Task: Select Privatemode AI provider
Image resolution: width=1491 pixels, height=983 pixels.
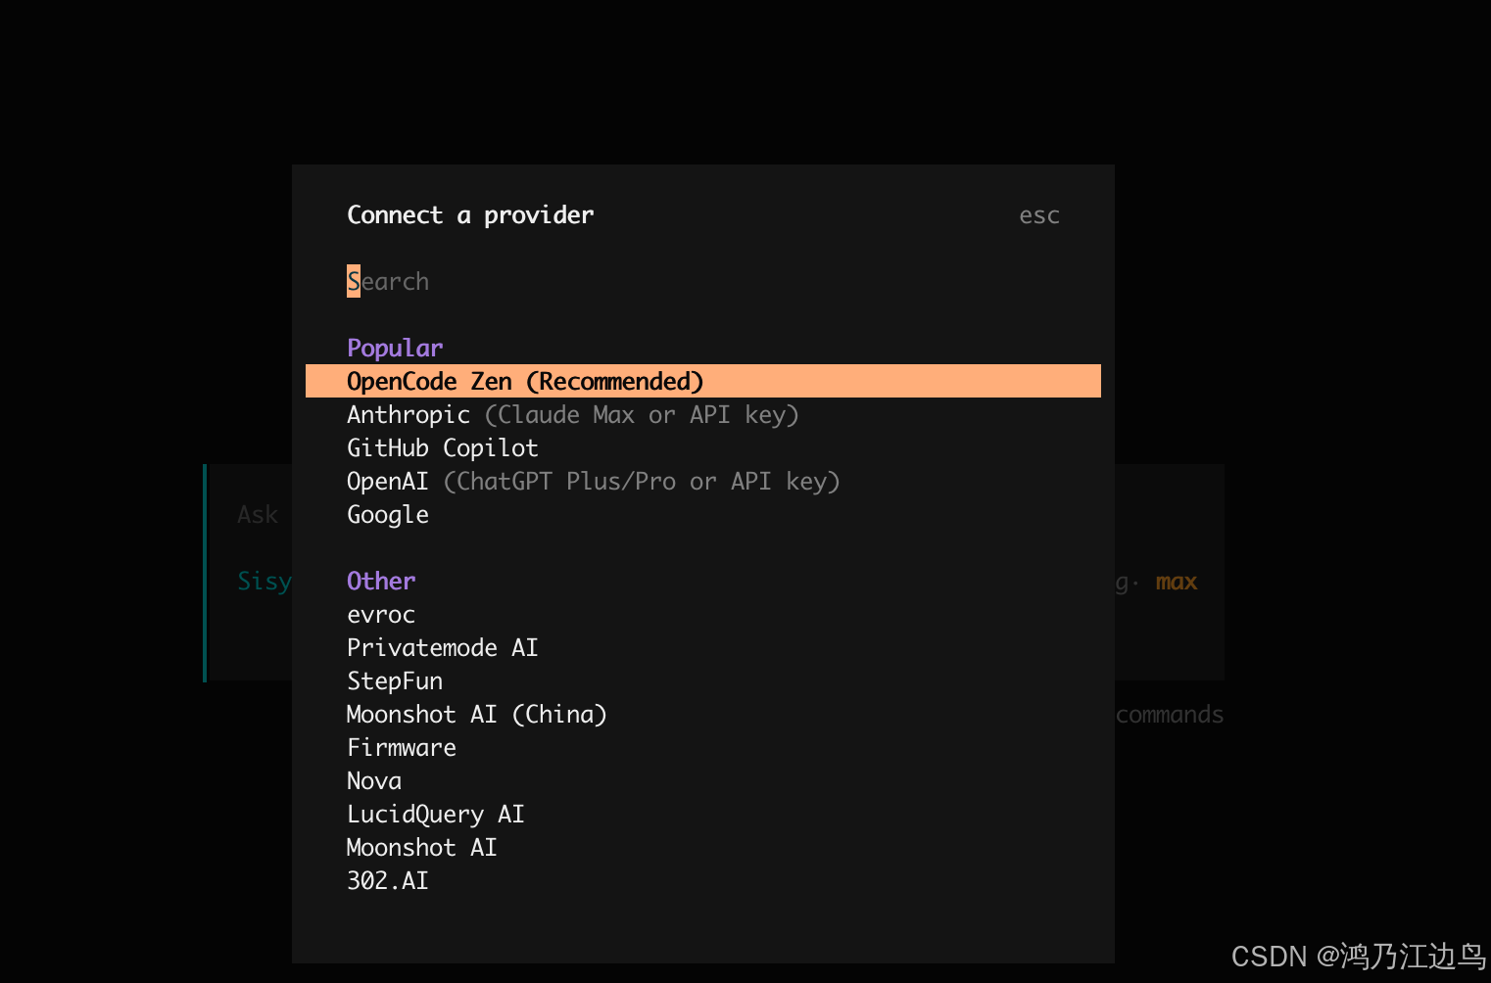Action: click(x=702, y=647)
